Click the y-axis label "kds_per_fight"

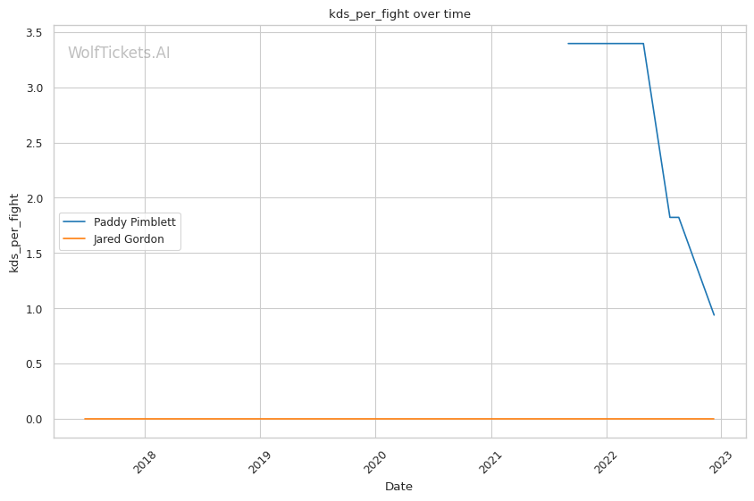pos(15,232)
